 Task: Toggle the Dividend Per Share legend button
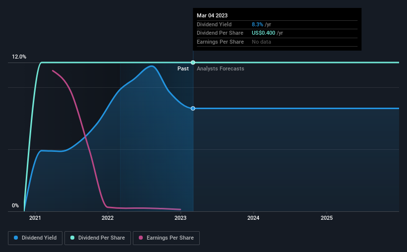point(98,238)
